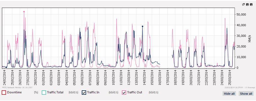The height and width of the screenshot is (101, 256).
Task: Click the last save icon in the top corner
Action: [251, 5]
